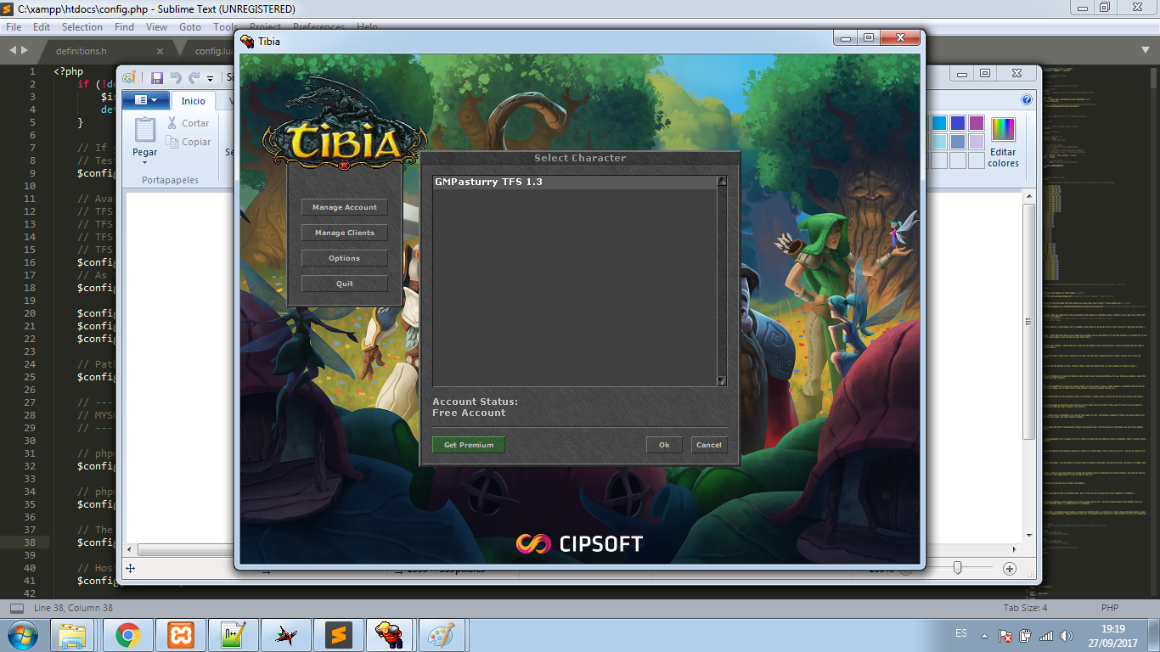This screenshot has width=1160, height=652.
Task: Open File Explorer from taskbar
Action: point(74,635)
